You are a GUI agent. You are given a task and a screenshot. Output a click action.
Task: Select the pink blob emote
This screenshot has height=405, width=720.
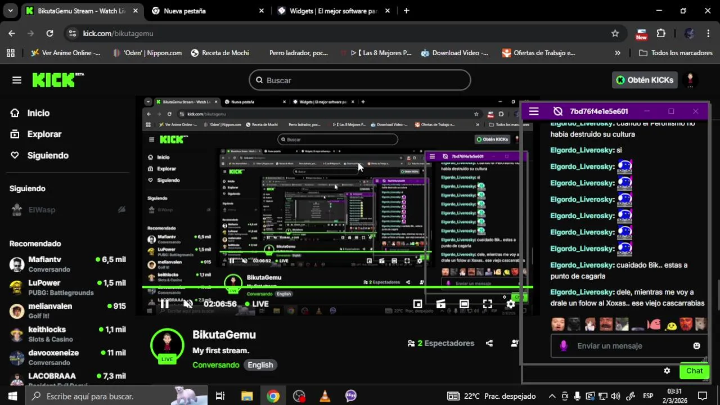[x=655, y=324]
